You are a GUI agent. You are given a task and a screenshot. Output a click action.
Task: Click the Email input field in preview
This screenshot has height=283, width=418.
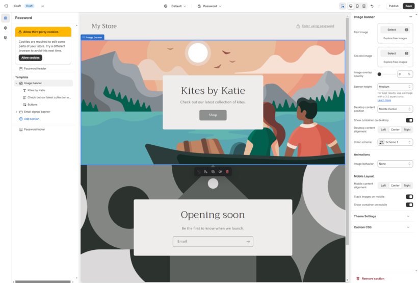click(213, 241)
